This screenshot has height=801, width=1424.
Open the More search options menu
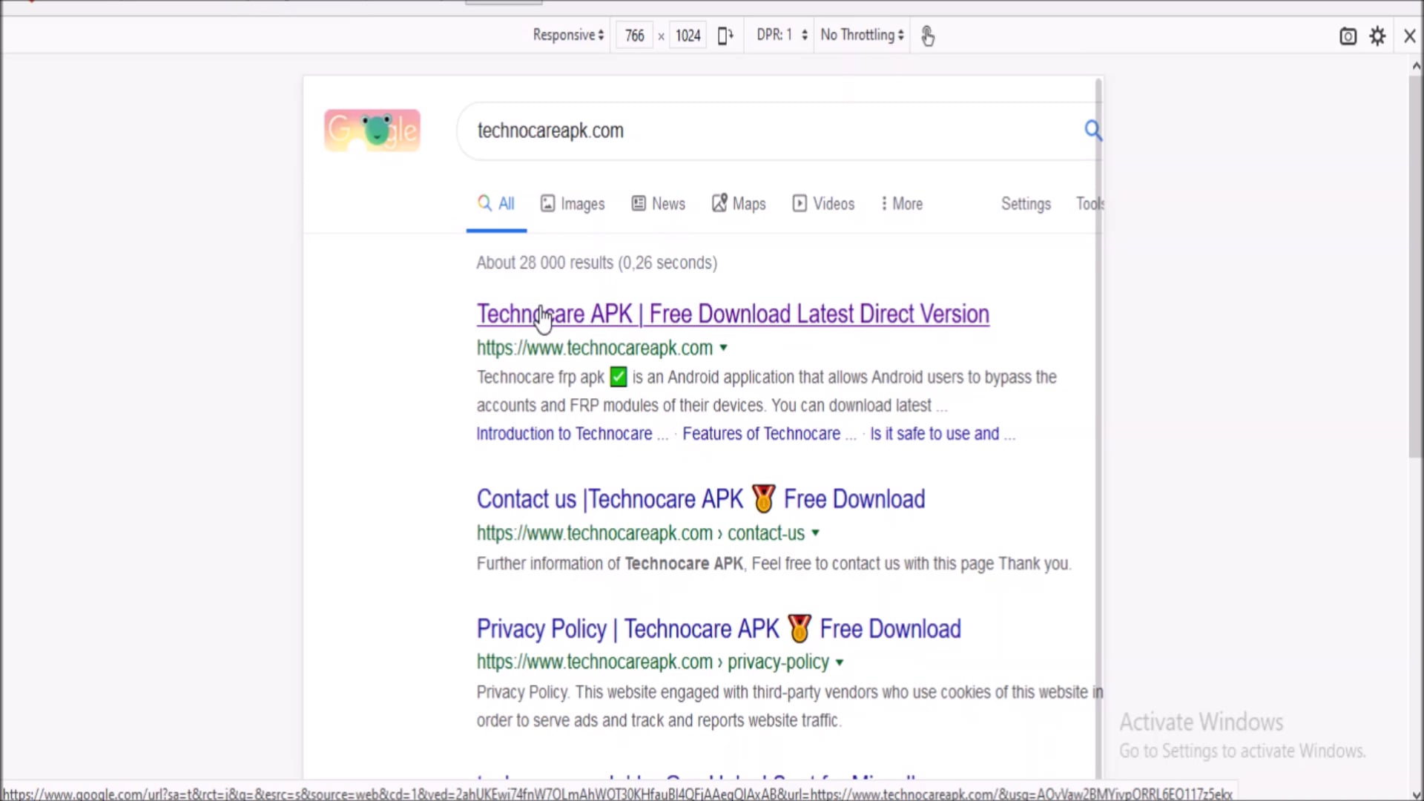[x=901, y=204]
